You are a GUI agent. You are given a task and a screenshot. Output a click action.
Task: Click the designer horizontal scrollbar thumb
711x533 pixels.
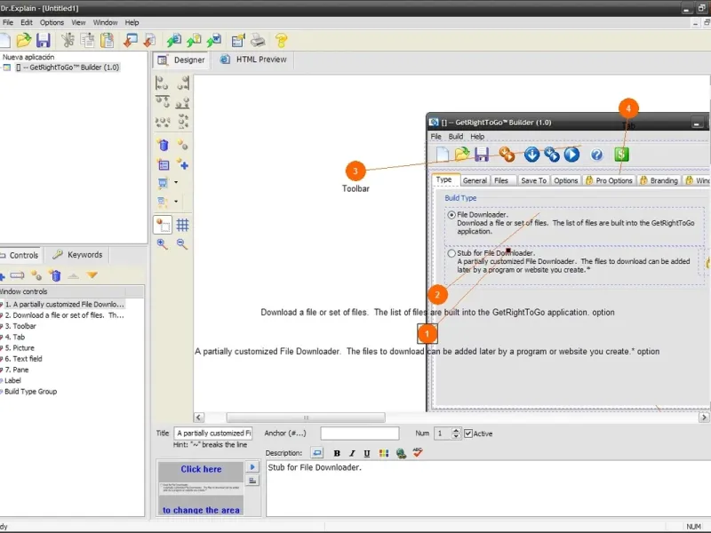click(306, 418)
